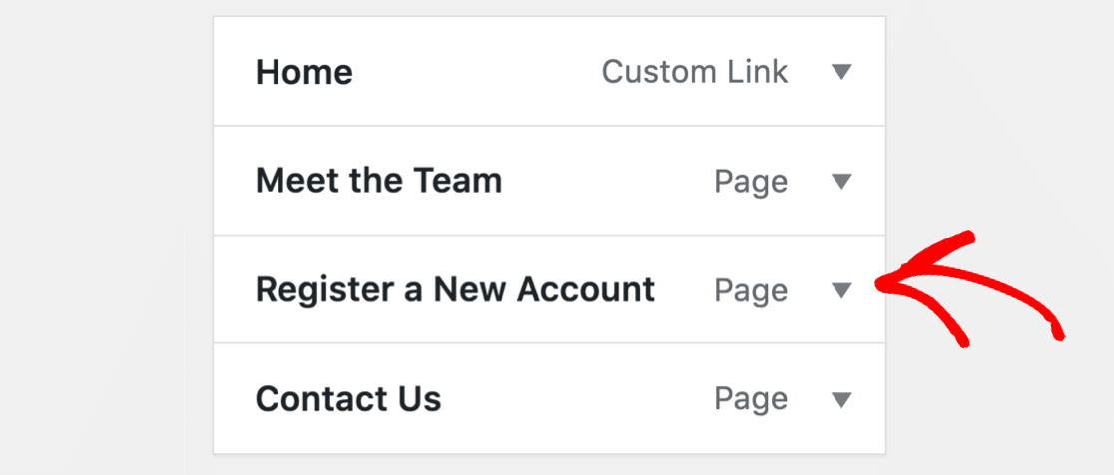The width and height of the screenshot is (1114, 475).
Task: Click blank area between Meet the Team and Page
Action: 607,181
